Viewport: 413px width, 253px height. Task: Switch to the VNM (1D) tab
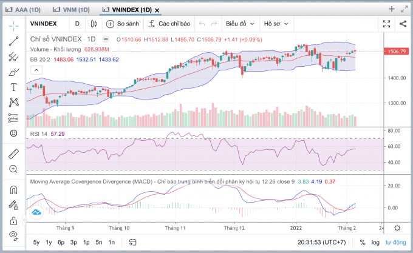[x=72, y=10]
